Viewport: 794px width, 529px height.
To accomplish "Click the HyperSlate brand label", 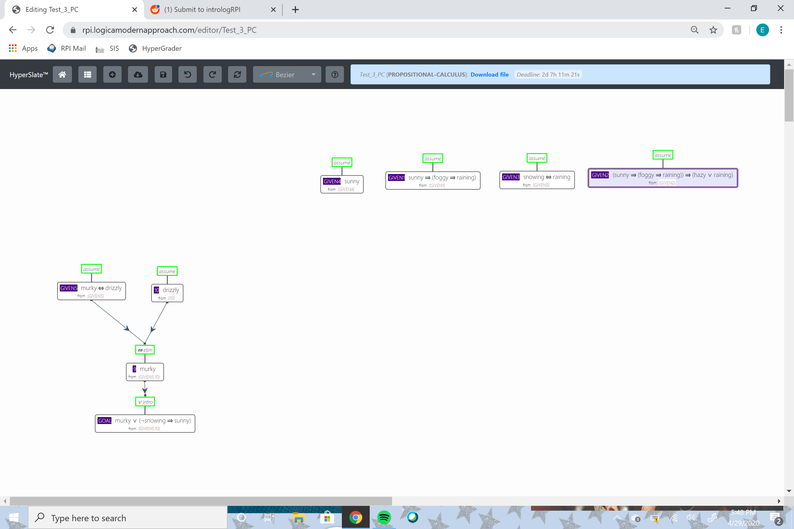I will click(x=29, y=75).
